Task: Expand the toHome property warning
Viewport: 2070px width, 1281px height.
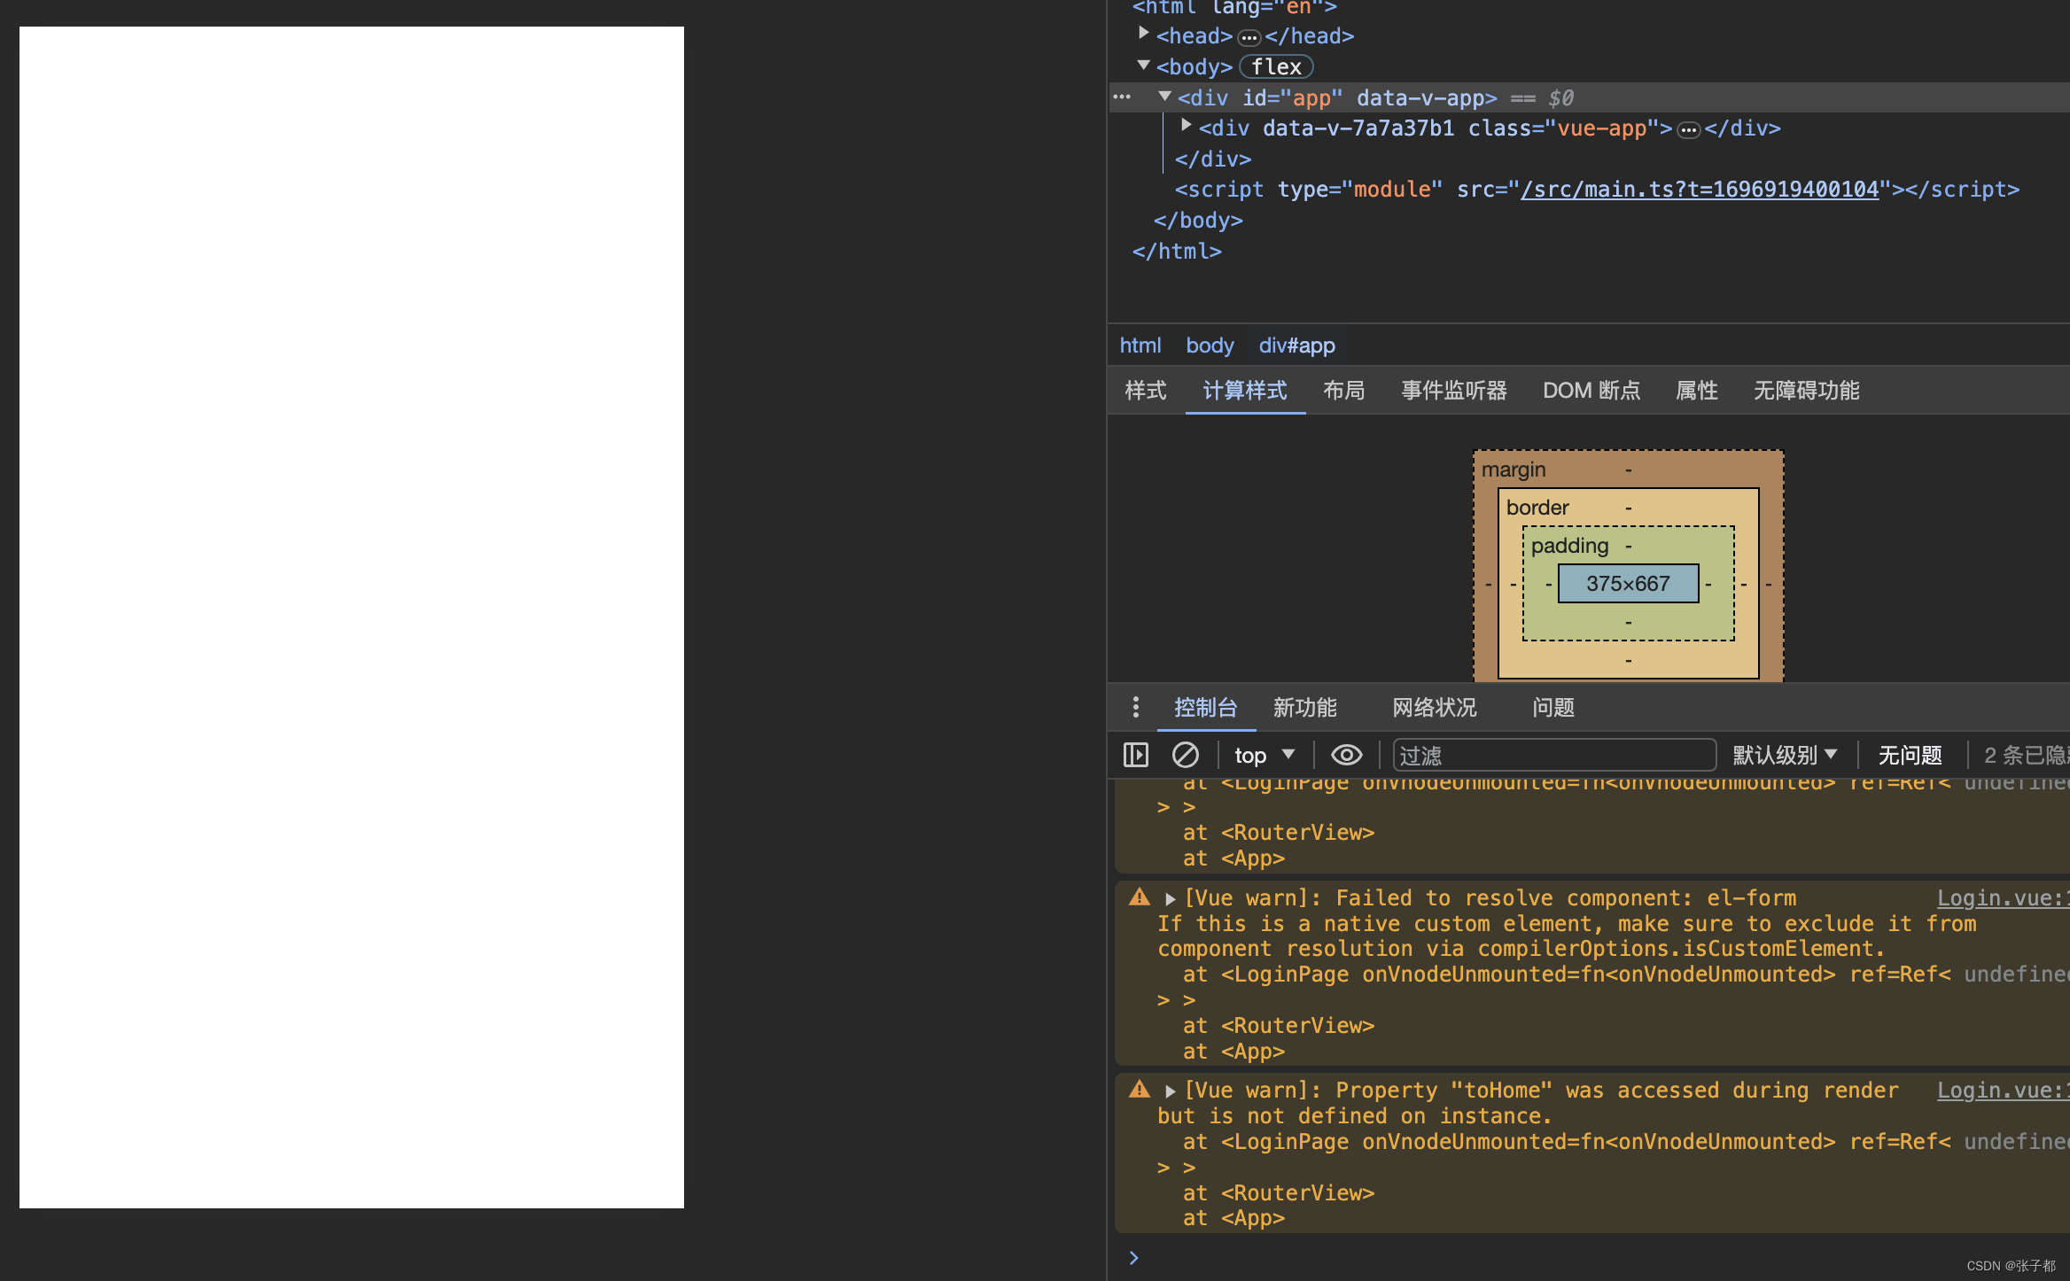Action: 1170,1091
